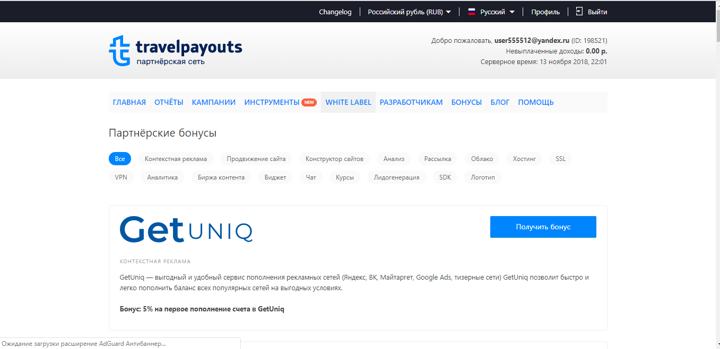
Task: Open the currency dropdown Российский рубль (RUB)
Action: [409, 12]
